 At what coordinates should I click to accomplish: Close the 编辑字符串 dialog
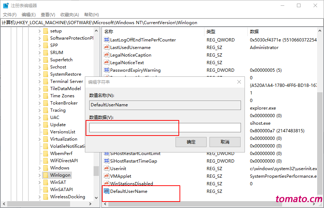coord(239,82)
